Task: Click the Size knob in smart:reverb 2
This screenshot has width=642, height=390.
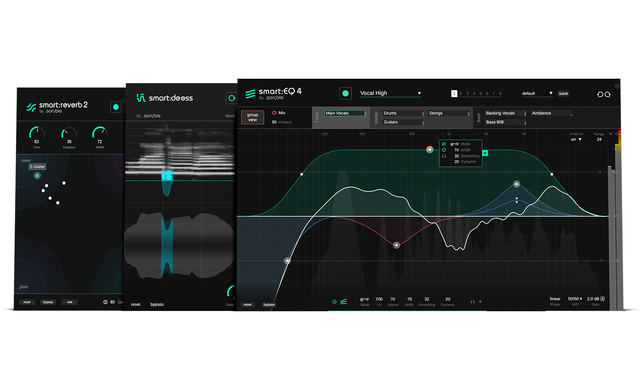Action: coord(37,133)
